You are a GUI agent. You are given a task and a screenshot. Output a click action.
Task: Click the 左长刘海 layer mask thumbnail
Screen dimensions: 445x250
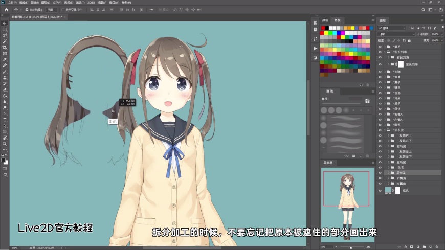coord(401,64)
